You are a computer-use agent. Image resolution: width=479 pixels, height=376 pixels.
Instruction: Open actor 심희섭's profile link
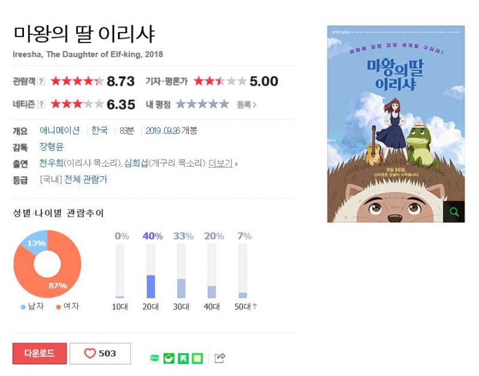point(136,163)
